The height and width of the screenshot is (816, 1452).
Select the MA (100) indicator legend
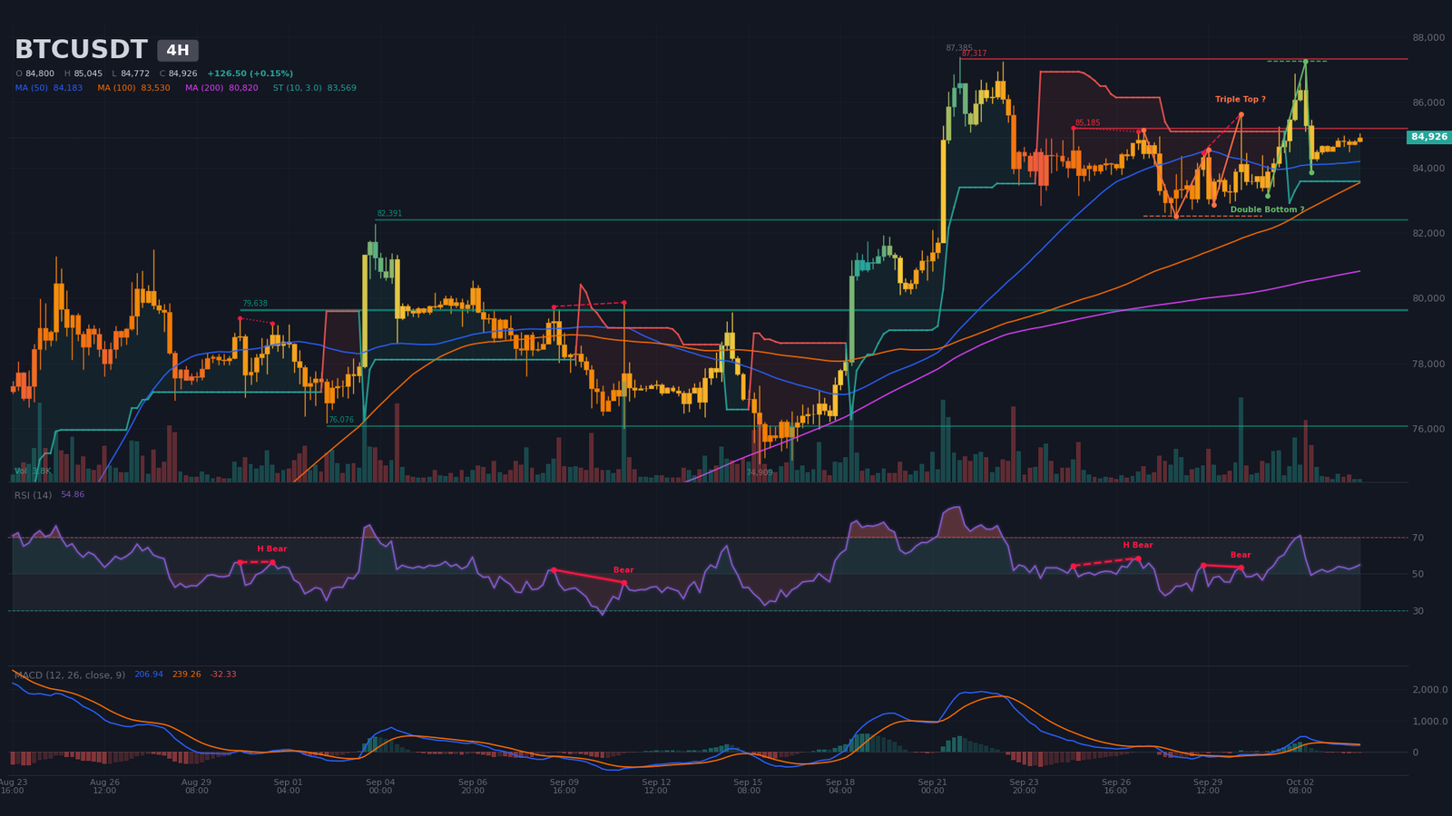[x=133, y=88]
